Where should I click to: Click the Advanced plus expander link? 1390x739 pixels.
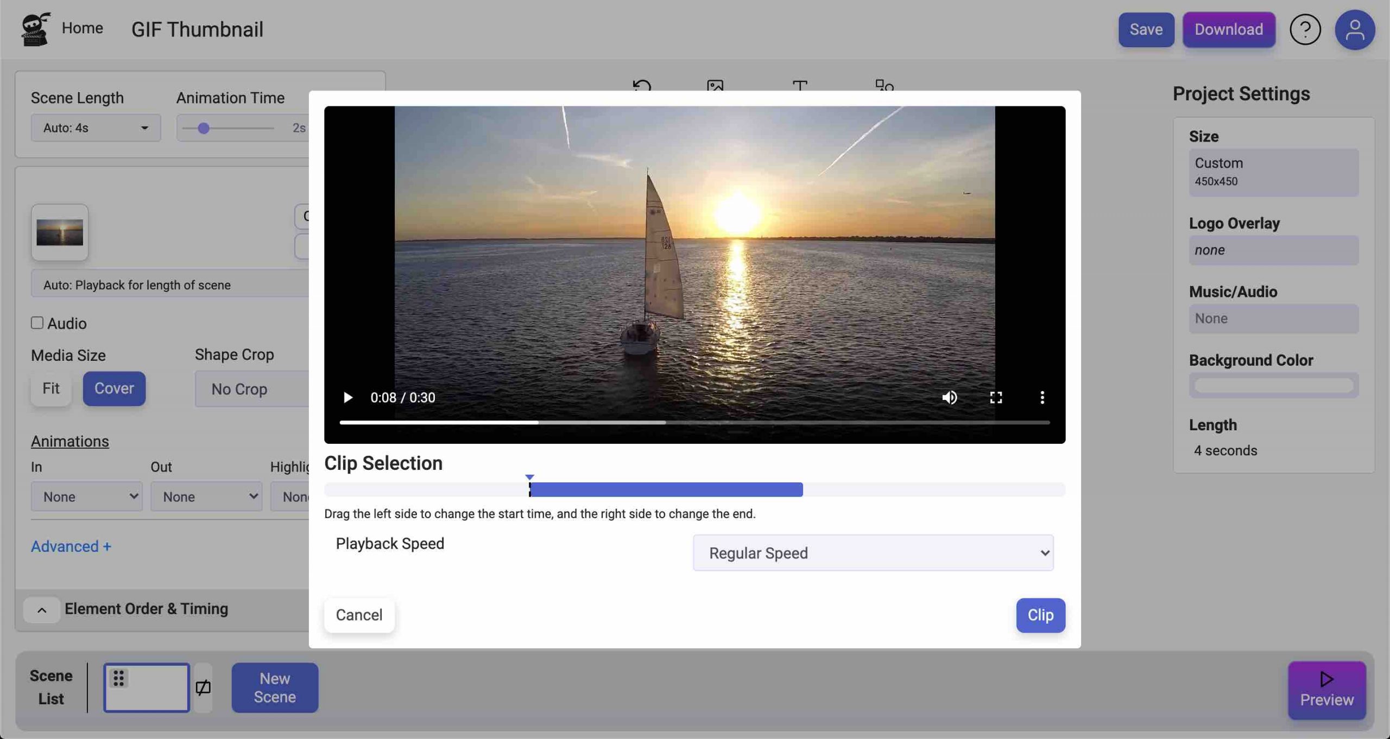point(70,546)
